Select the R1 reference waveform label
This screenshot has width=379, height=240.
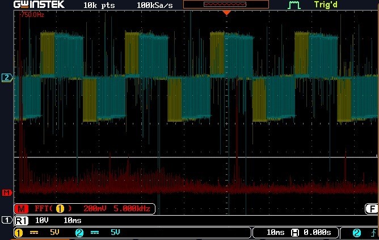coord(22,220)
